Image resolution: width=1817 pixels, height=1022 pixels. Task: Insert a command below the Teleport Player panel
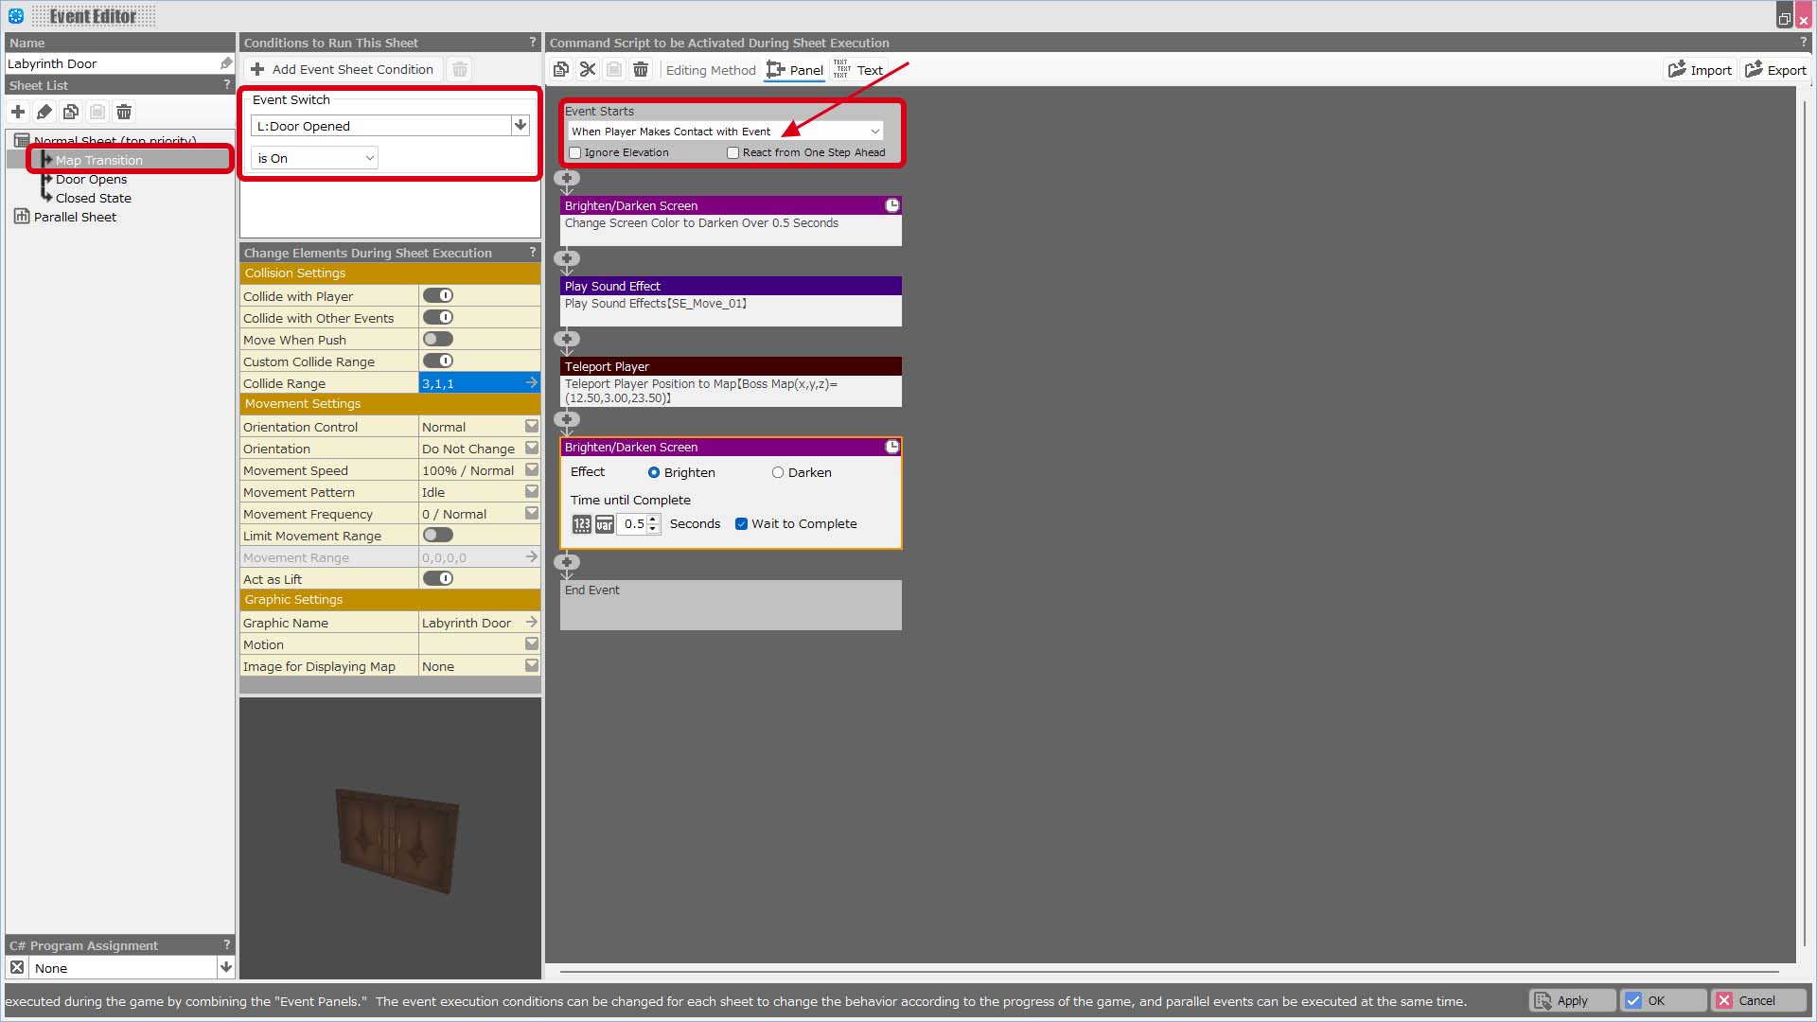click(567, 419)
